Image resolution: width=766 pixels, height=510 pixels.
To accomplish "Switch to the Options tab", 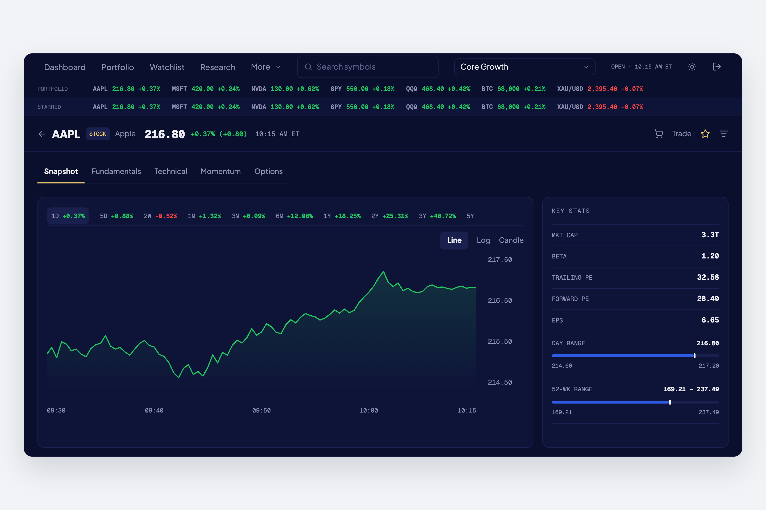I will point(268,171).
